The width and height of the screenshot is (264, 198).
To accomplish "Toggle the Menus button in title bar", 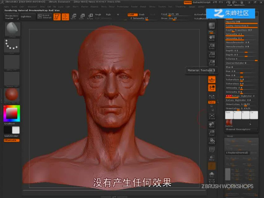I will [188, 2].
